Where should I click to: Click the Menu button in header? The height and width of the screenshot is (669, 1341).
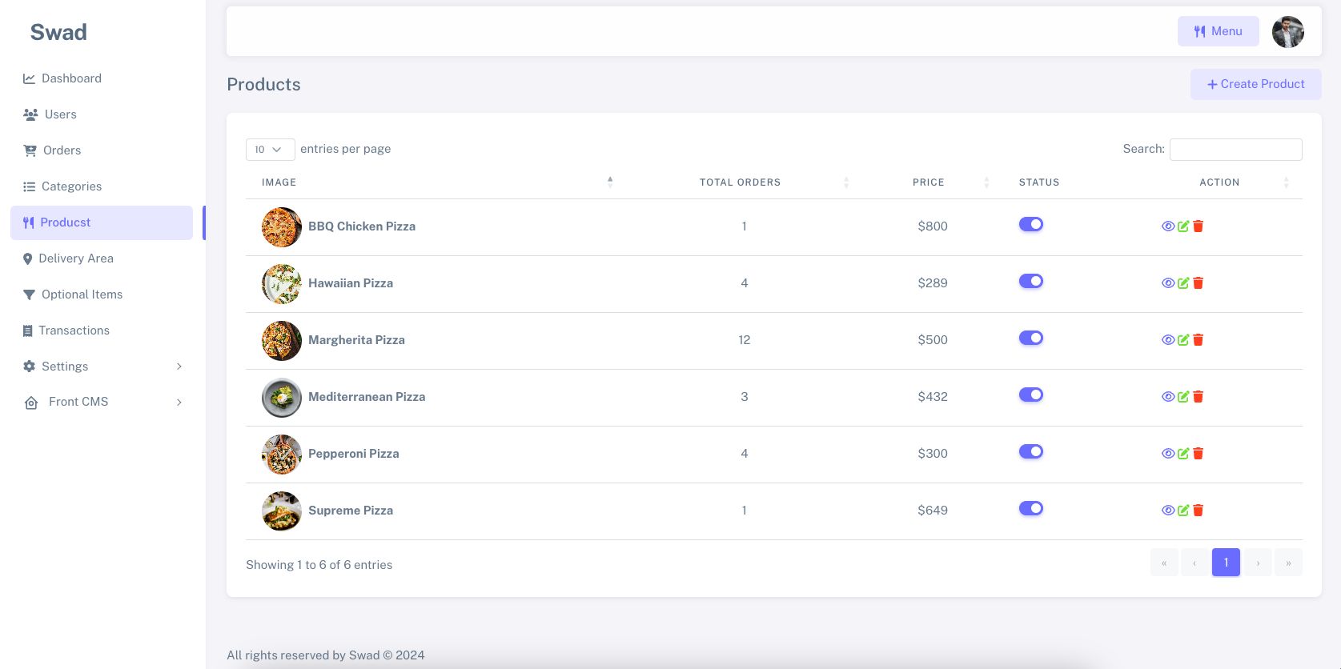[1218, 31]
